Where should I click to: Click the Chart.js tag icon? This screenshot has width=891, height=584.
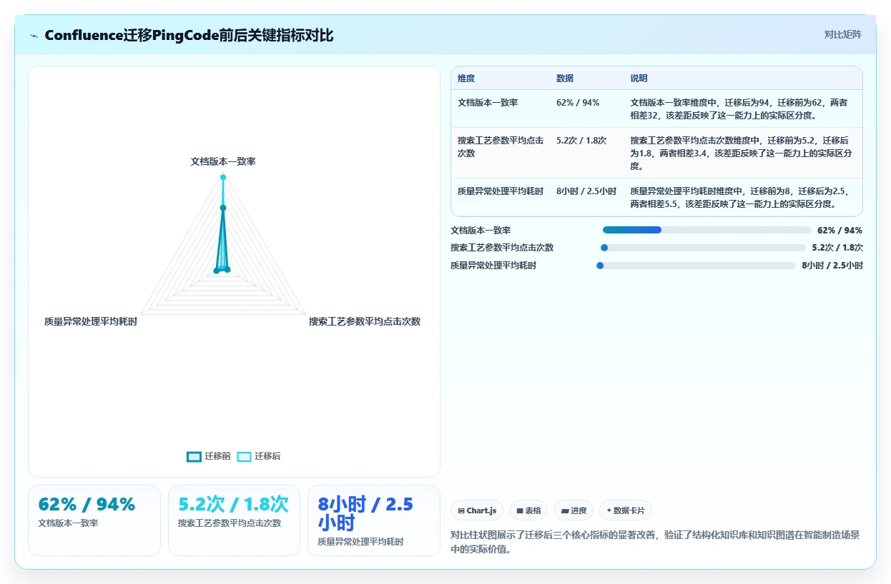tap(461, 510)
